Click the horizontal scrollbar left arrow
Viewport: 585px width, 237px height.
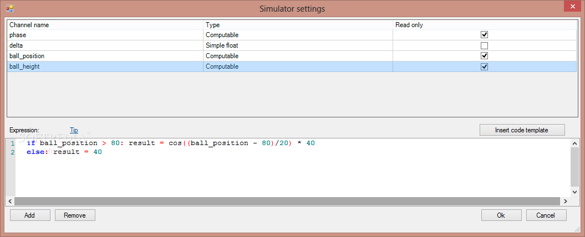point(9,201)
